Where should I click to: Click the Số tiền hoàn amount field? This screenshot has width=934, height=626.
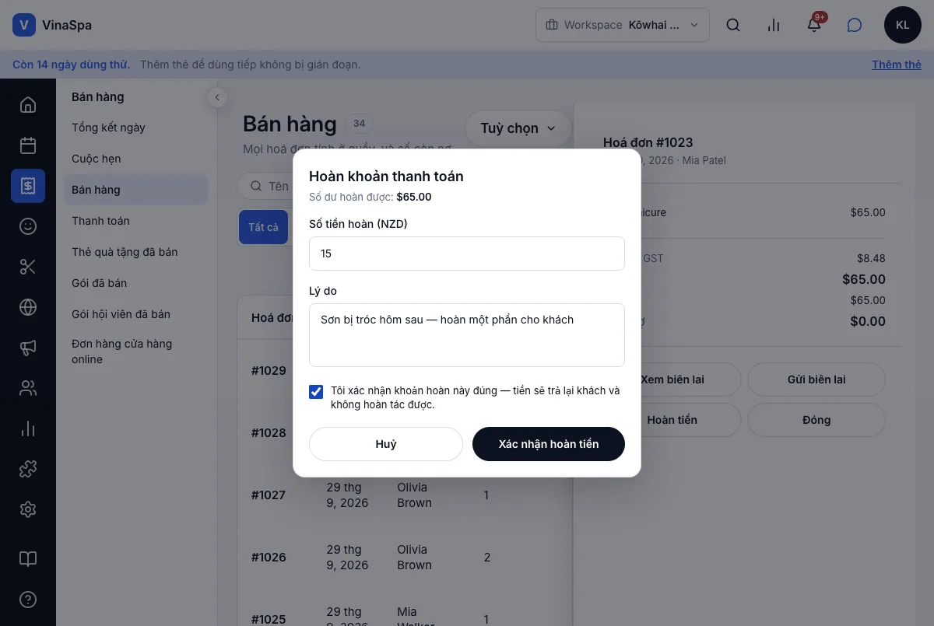pyautogui.click(x=467, y=254)
